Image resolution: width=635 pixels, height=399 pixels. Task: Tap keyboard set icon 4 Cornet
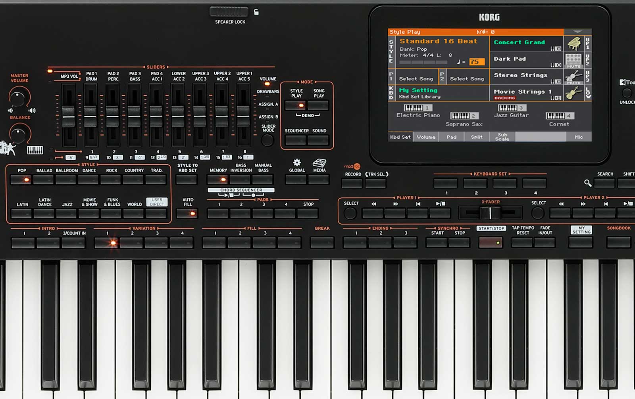(x=560, y=116)
